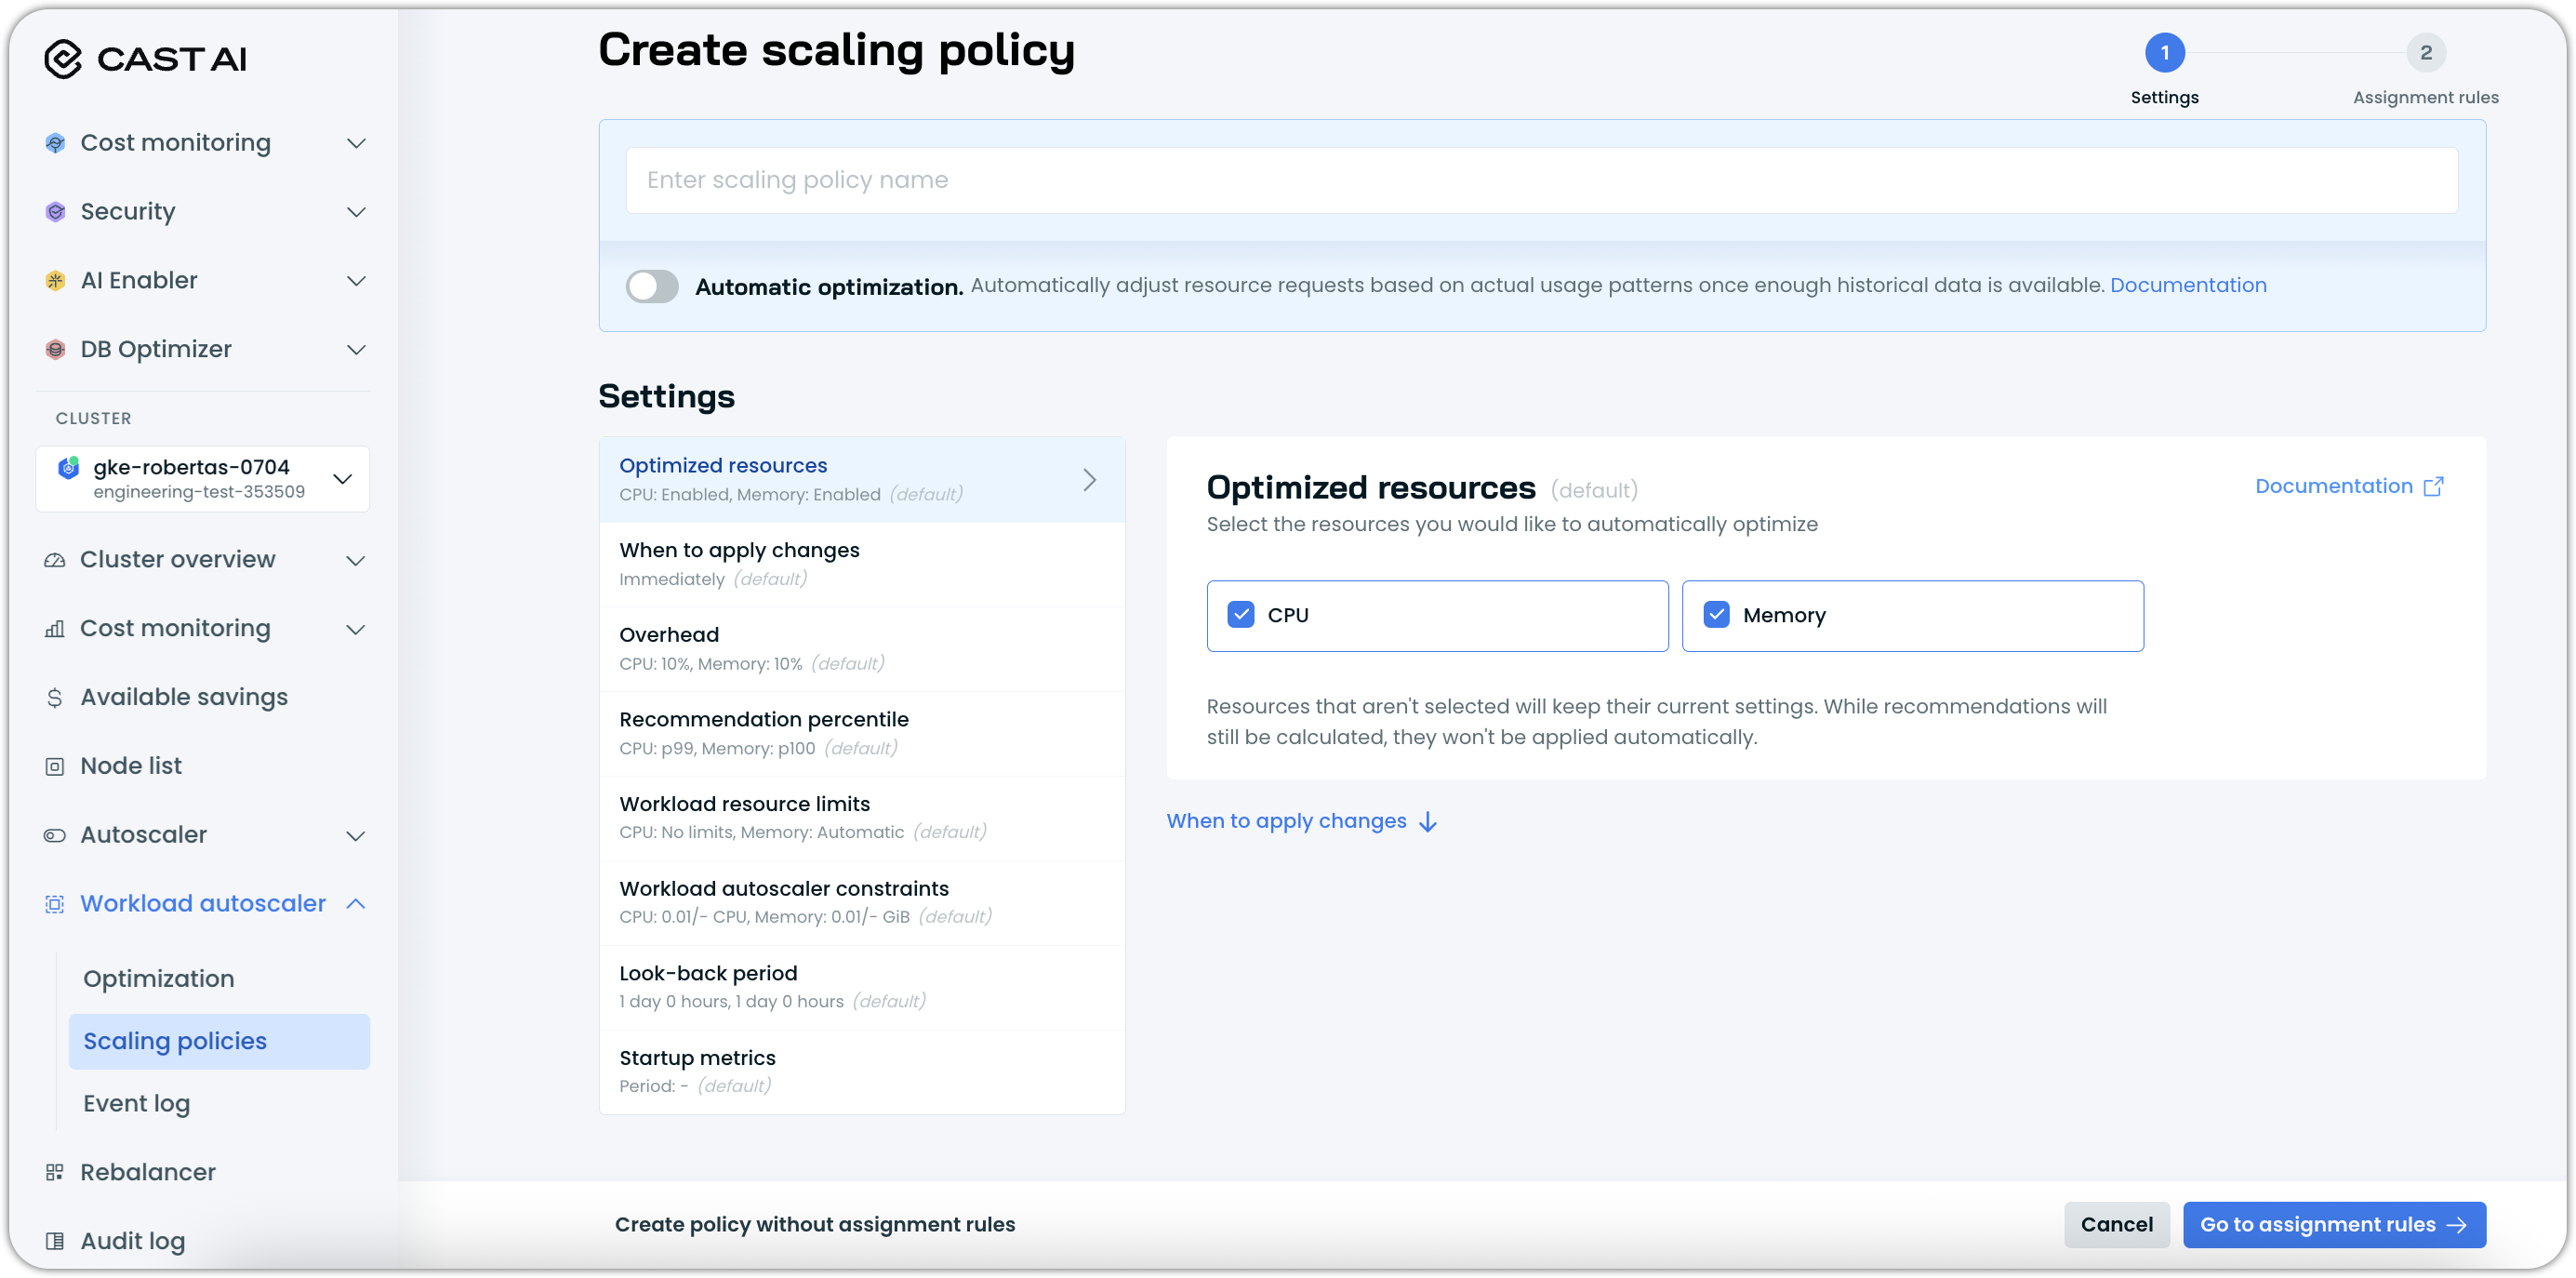Click the CAST AI logo icon
2576x1278 pixels.
(x=63, y=59)
